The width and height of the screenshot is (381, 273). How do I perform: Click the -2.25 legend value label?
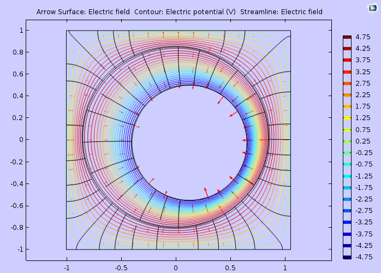[x=364, y=199]
